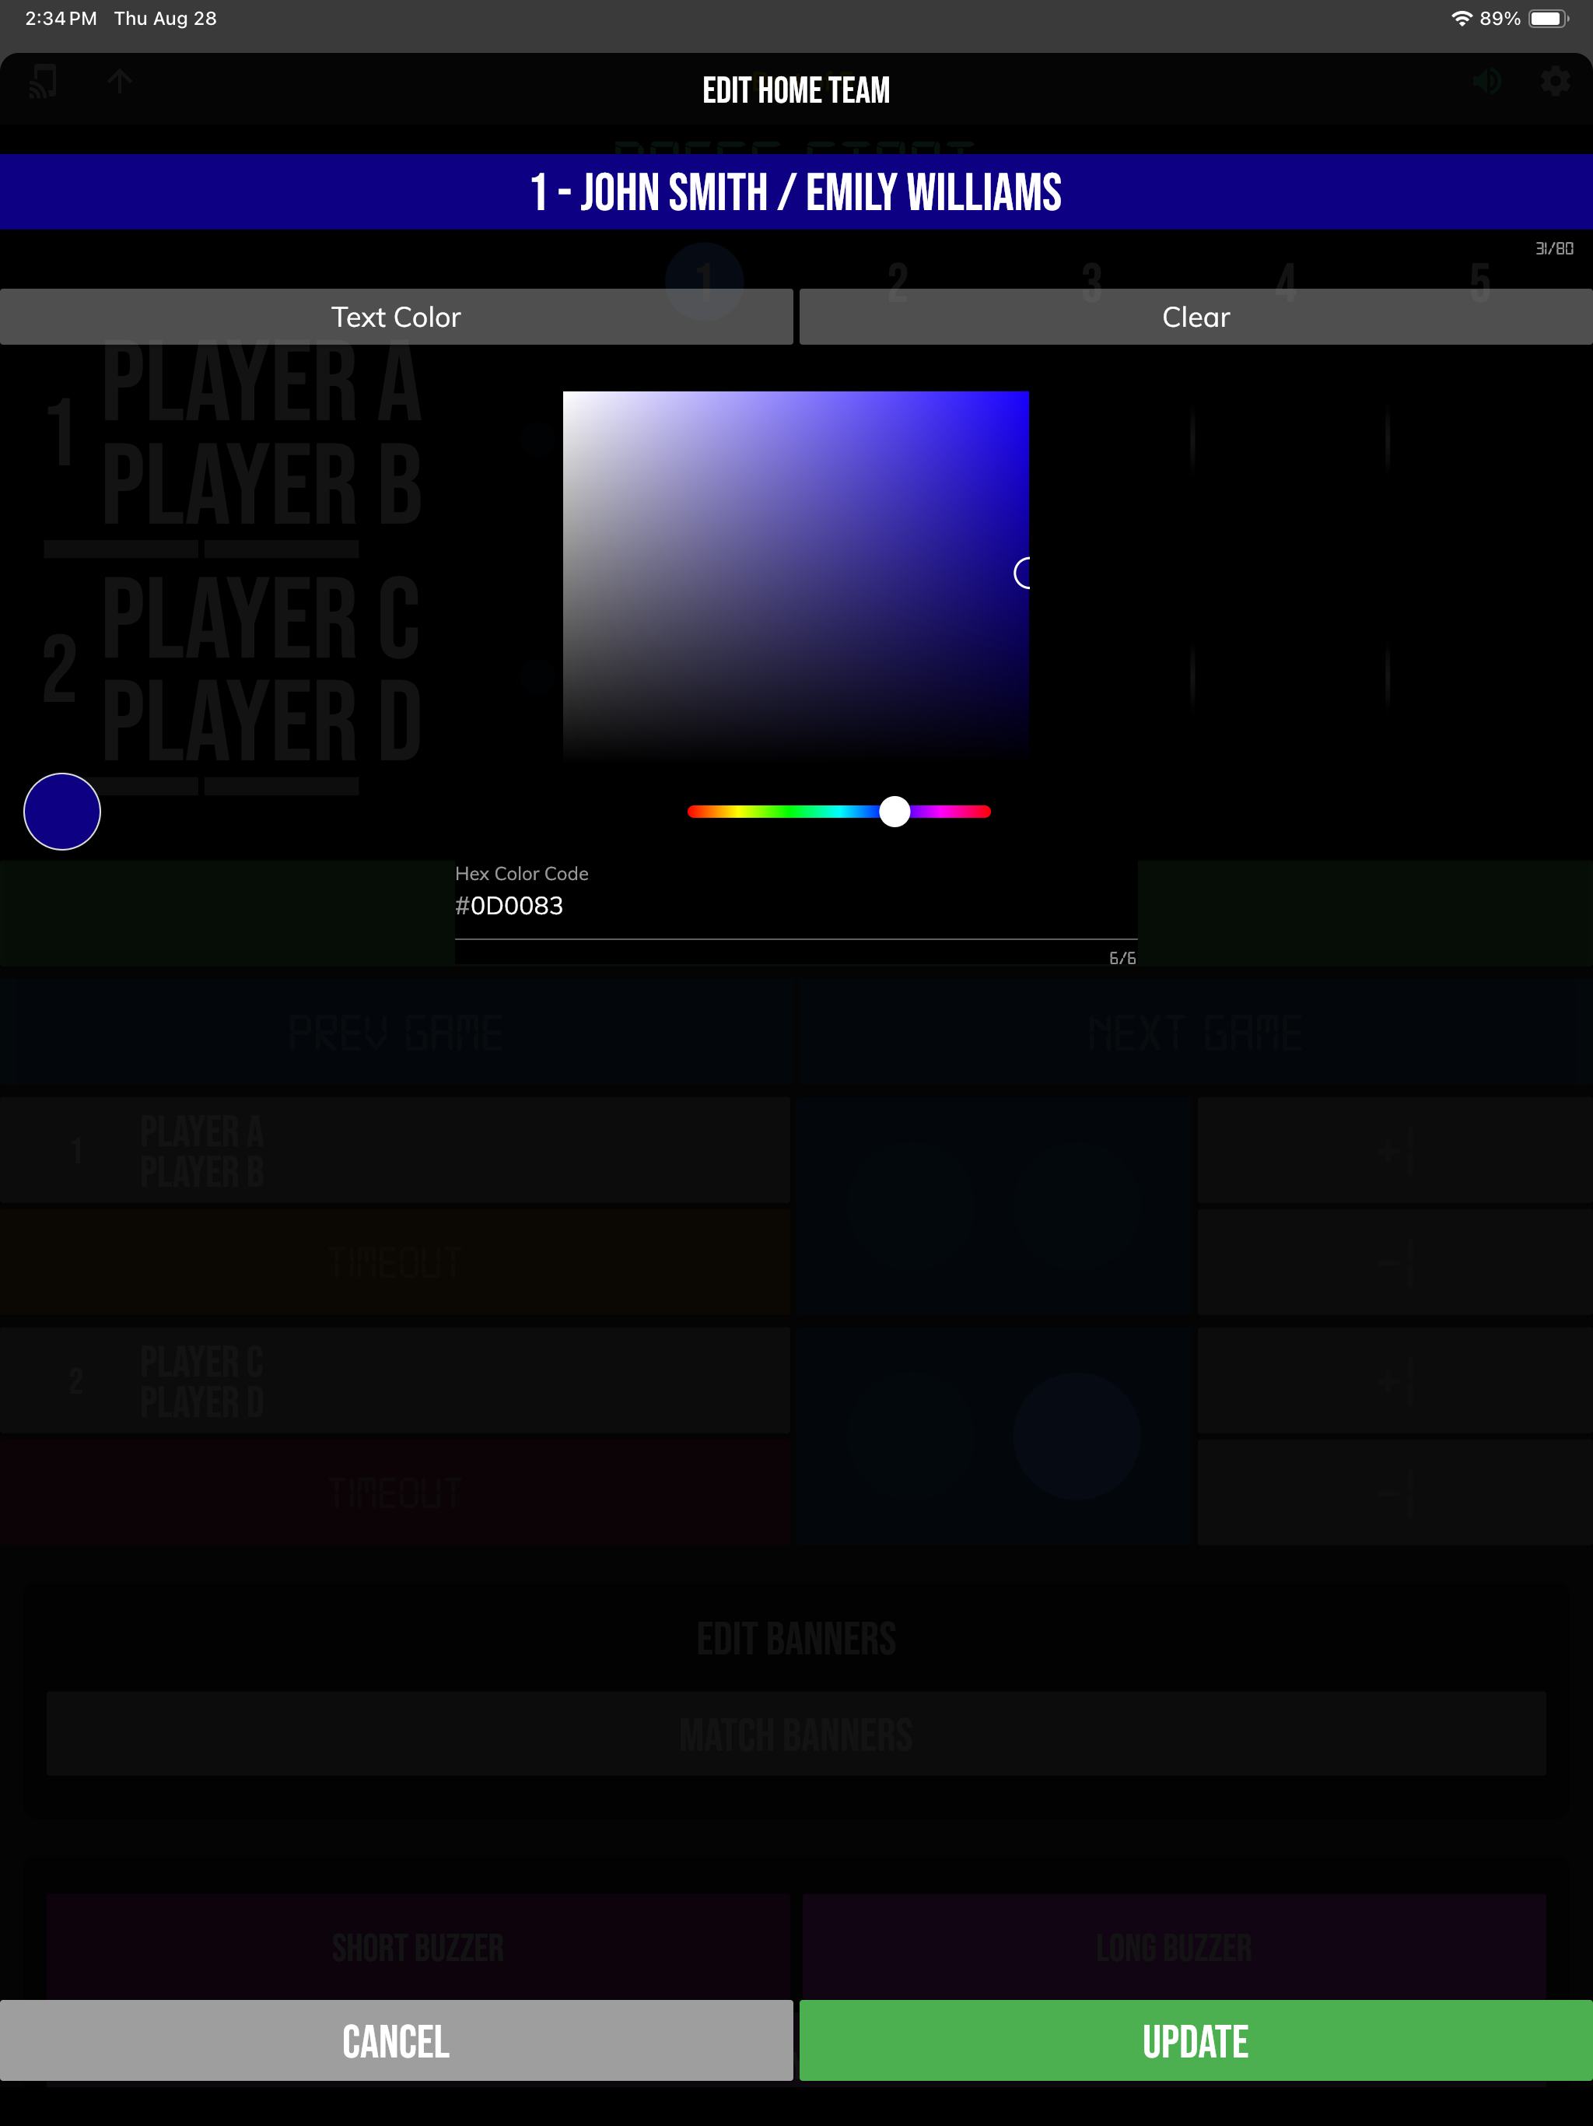Tap the green Update button

pyautogui.click(x=1196, y=2041)
